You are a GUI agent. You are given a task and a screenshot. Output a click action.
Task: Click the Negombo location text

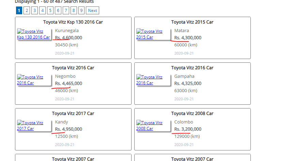[x=65, y=76]
